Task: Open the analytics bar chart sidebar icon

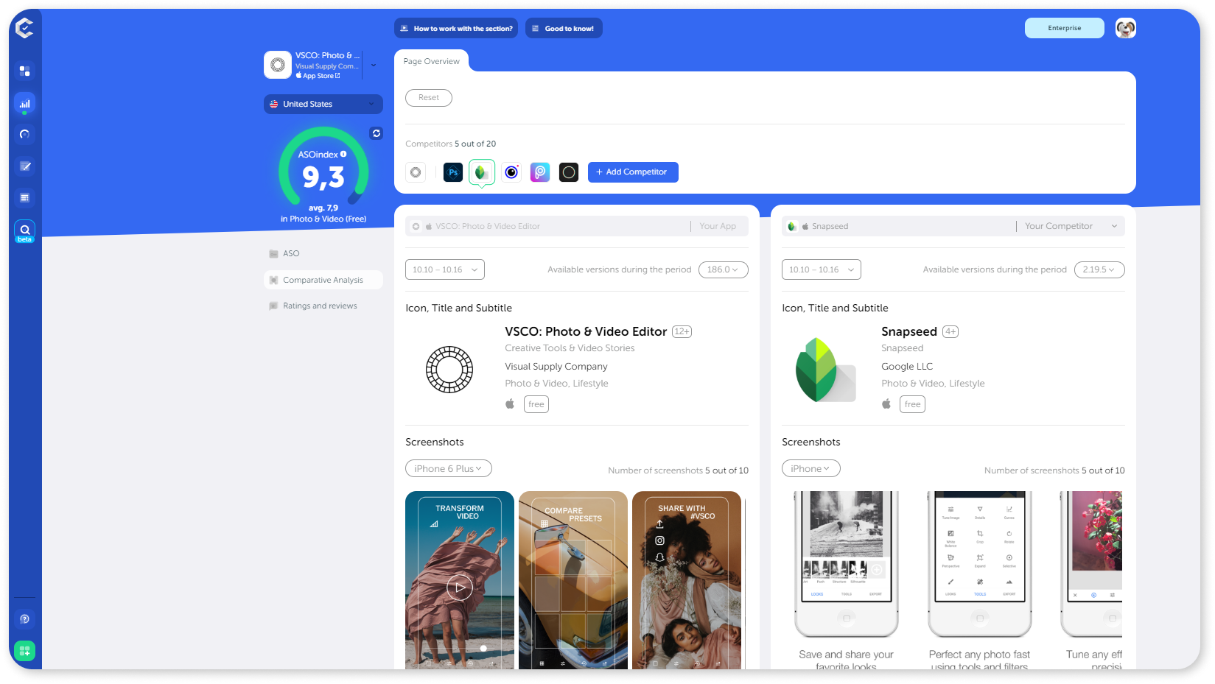Action: (24, 104)
